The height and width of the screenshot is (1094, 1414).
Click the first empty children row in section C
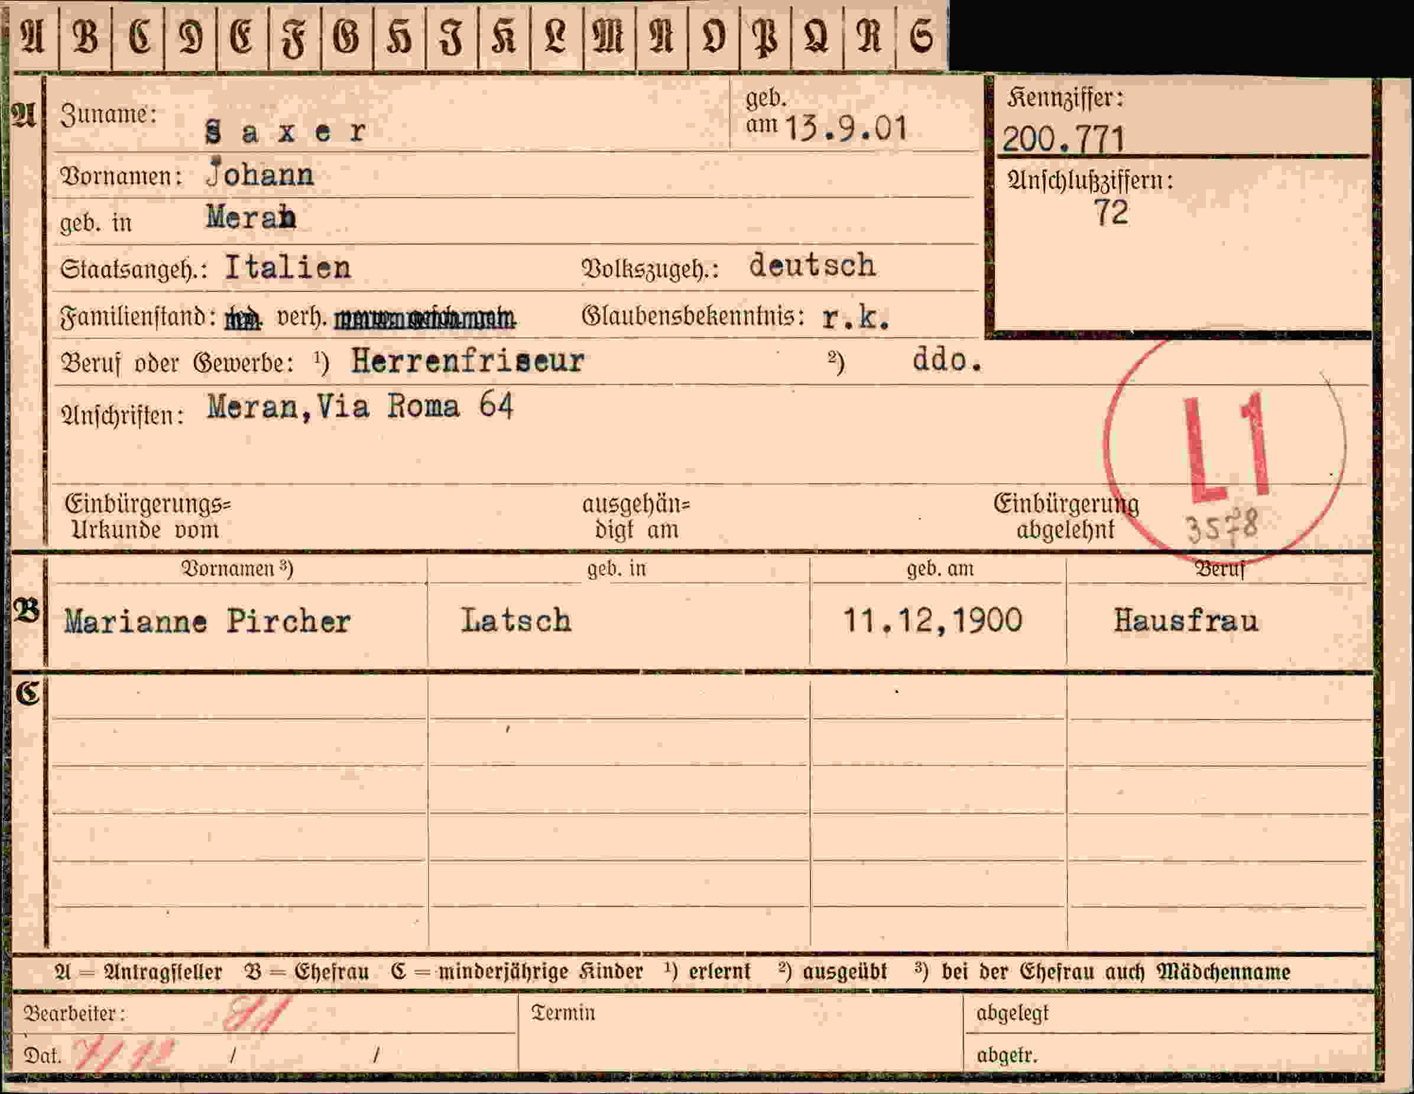(709, 698)
